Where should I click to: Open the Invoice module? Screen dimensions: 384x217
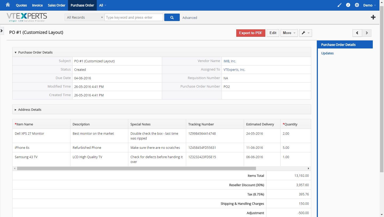point(37,5)
